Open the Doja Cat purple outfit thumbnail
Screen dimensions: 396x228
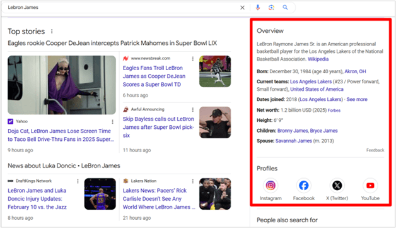pyautogui.click(x=62, y=85)
